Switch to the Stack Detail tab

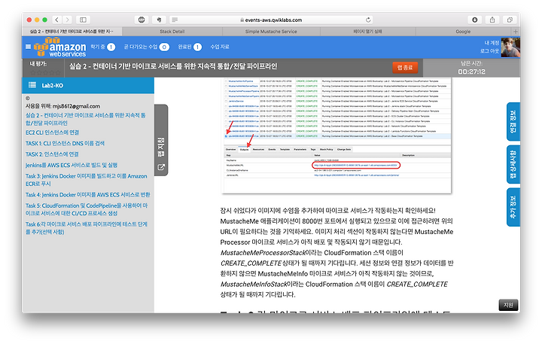[172, 32]
